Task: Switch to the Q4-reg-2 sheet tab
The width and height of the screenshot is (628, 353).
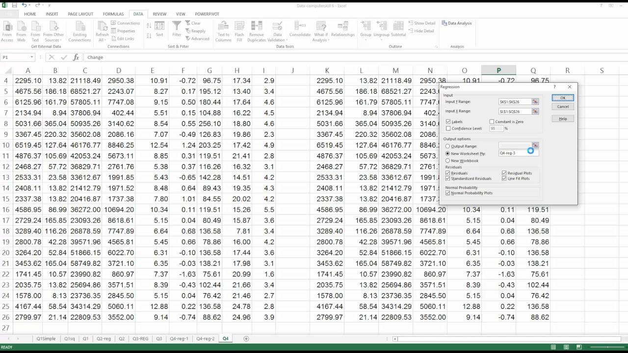Action: pyautogui.click(x=205, y=339)
